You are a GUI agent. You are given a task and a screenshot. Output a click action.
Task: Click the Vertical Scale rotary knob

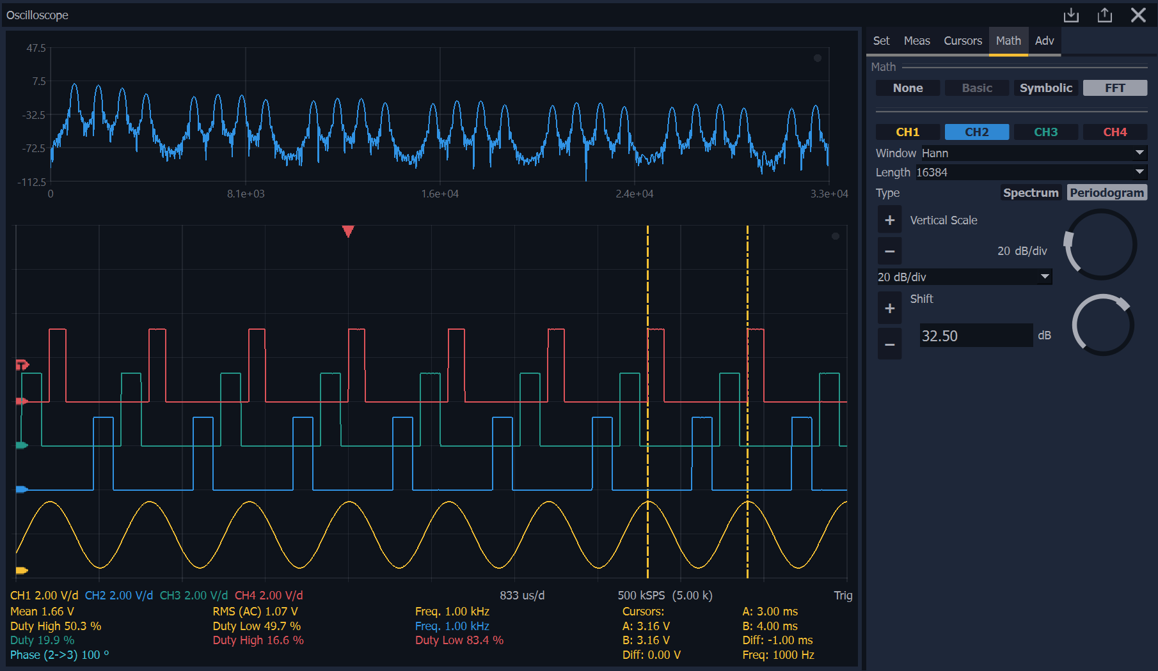(1100, 245)
